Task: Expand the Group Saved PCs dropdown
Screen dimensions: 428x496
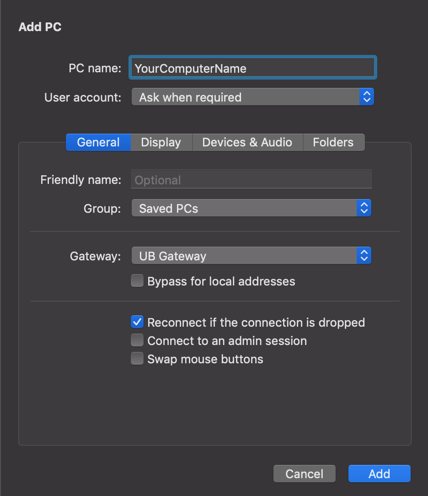Action: pyautogui.click(x=244, y=209)
